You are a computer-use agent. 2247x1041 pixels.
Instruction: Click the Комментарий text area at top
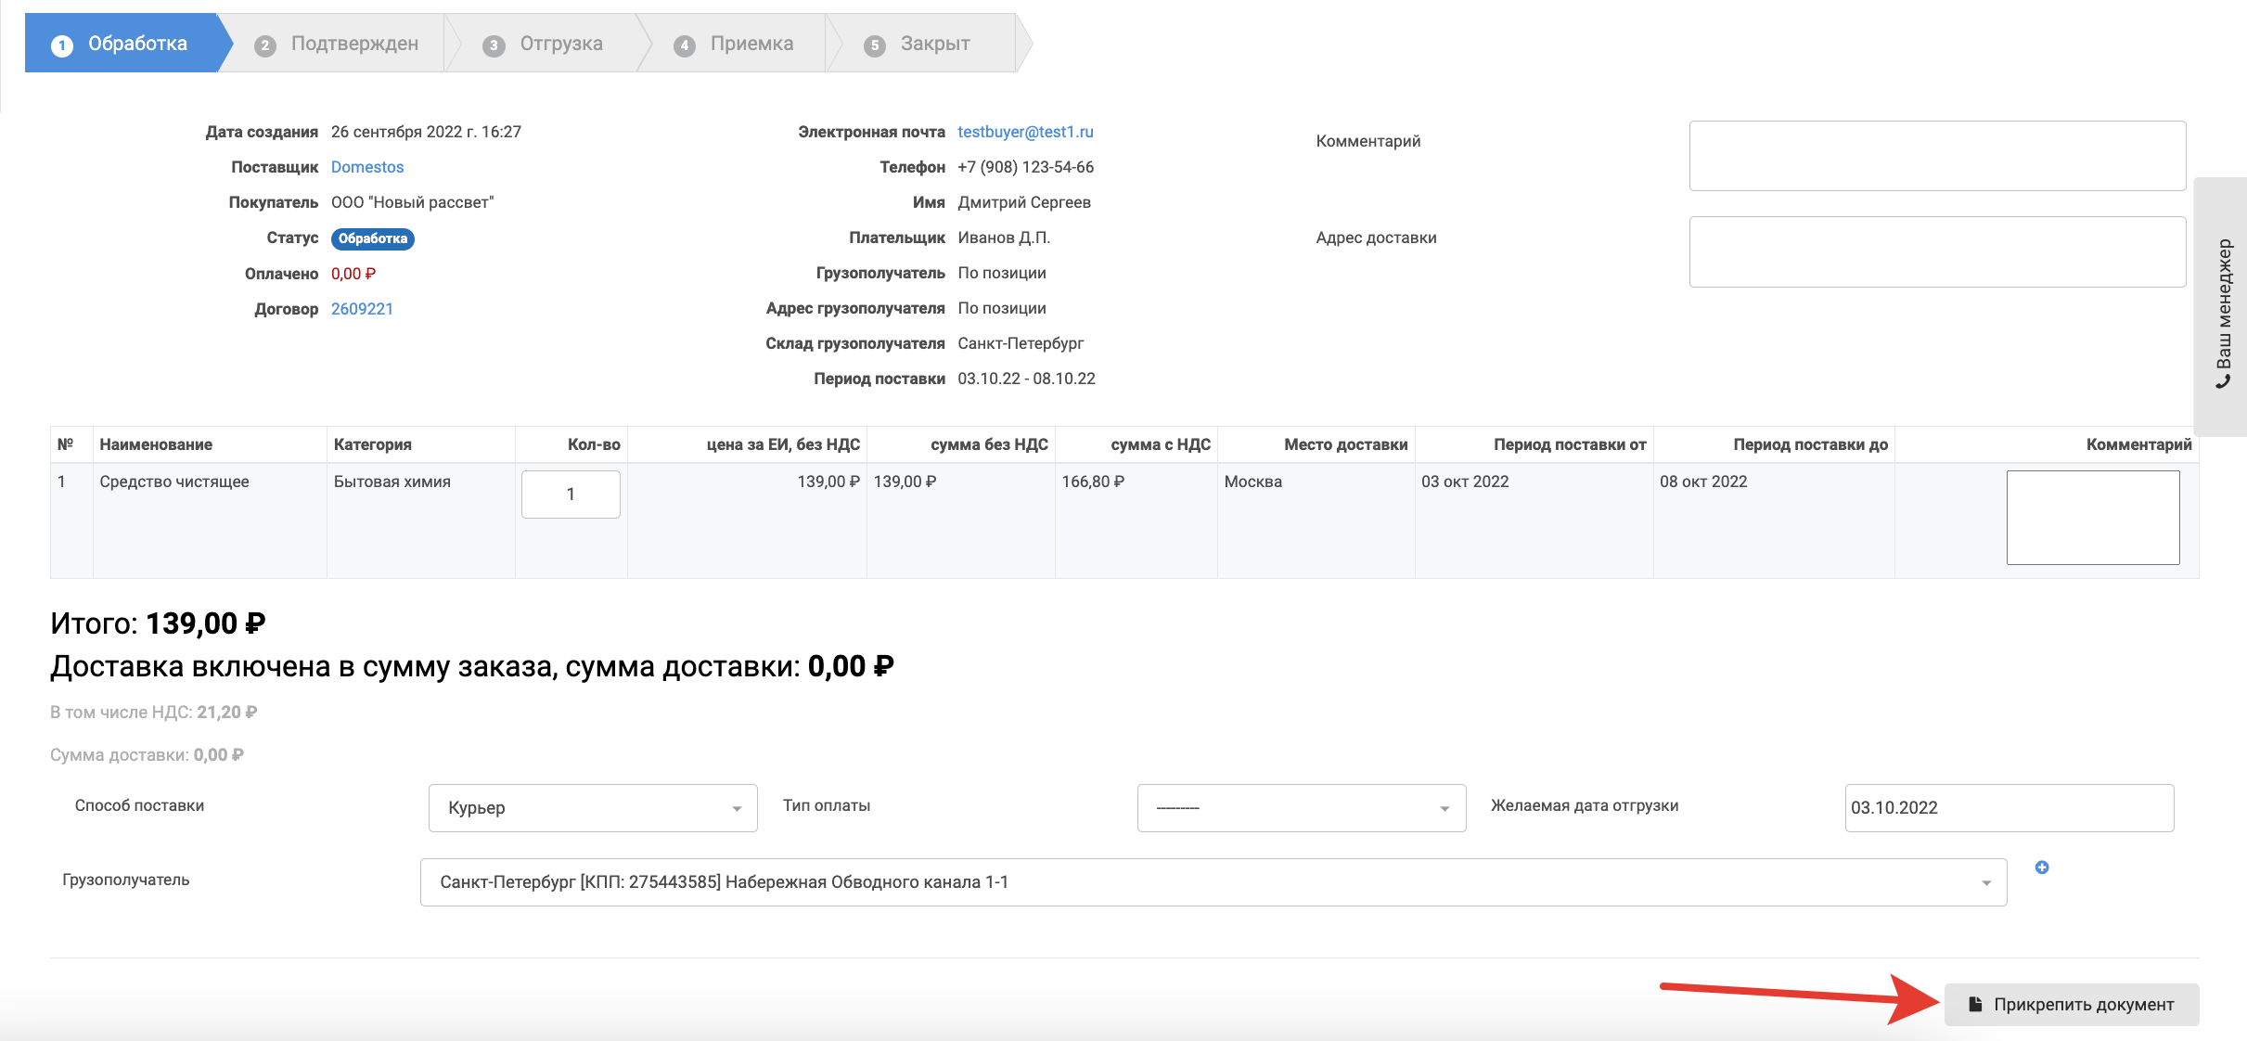(1936, 156)
